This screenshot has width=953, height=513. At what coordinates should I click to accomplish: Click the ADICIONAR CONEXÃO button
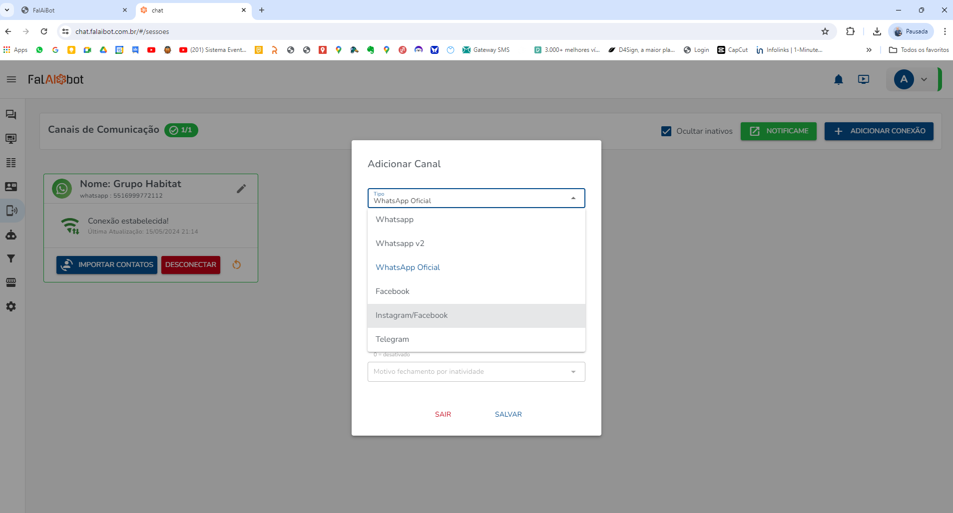click(879, 131)
